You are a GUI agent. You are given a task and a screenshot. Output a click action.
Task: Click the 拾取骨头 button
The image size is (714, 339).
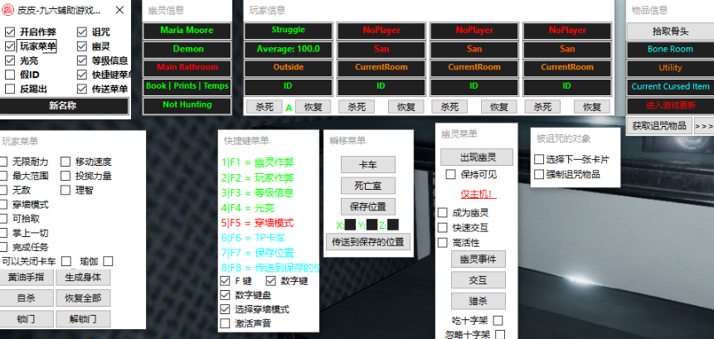670,31
